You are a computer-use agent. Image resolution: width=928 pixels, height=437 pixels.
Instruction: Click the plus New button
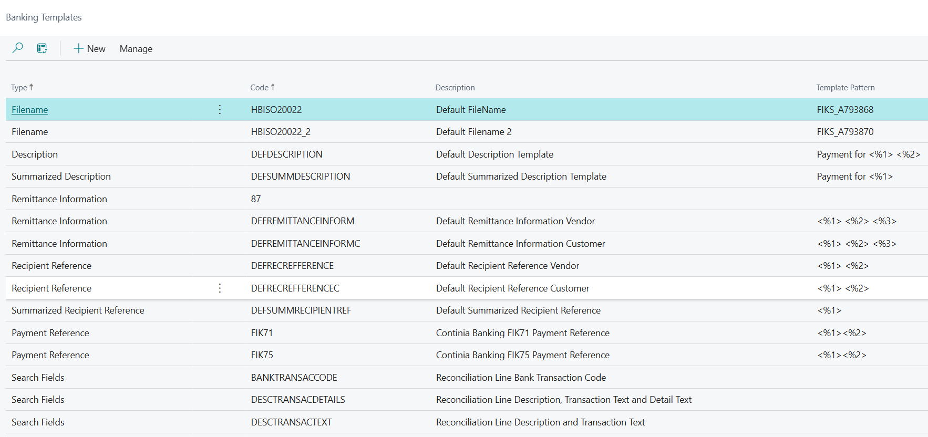(x=89, y=48)
